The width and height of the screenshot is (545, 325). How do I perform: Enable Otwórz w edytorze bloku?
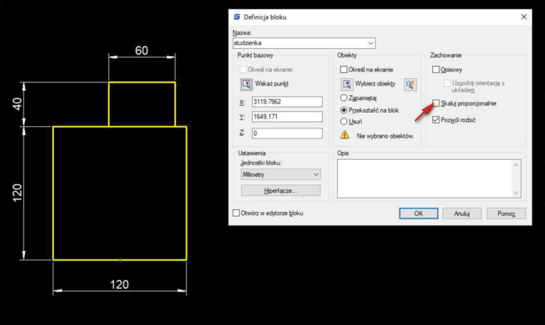click(237, 213)
